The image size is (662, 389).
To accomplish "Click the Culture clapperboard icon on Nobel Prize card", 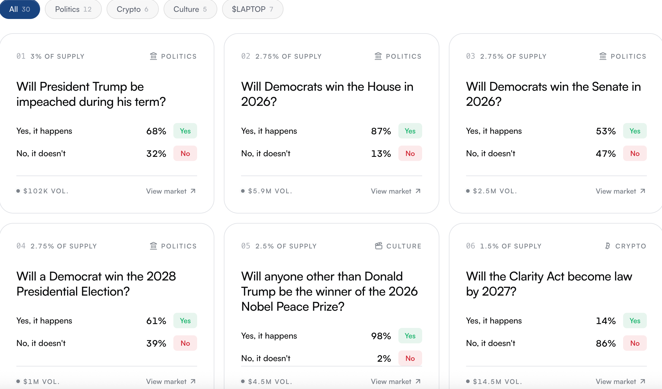I will [378, 246].
